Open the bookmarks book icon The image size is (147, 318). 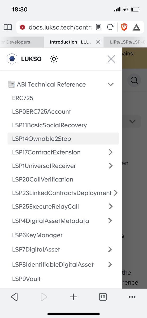8,27
